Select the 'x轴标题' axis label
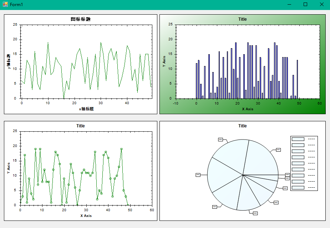 click(86, 109)
